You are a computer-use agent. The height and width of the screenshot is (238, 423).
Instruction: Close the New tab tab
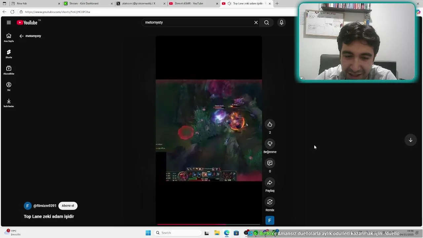pos(59,4)
